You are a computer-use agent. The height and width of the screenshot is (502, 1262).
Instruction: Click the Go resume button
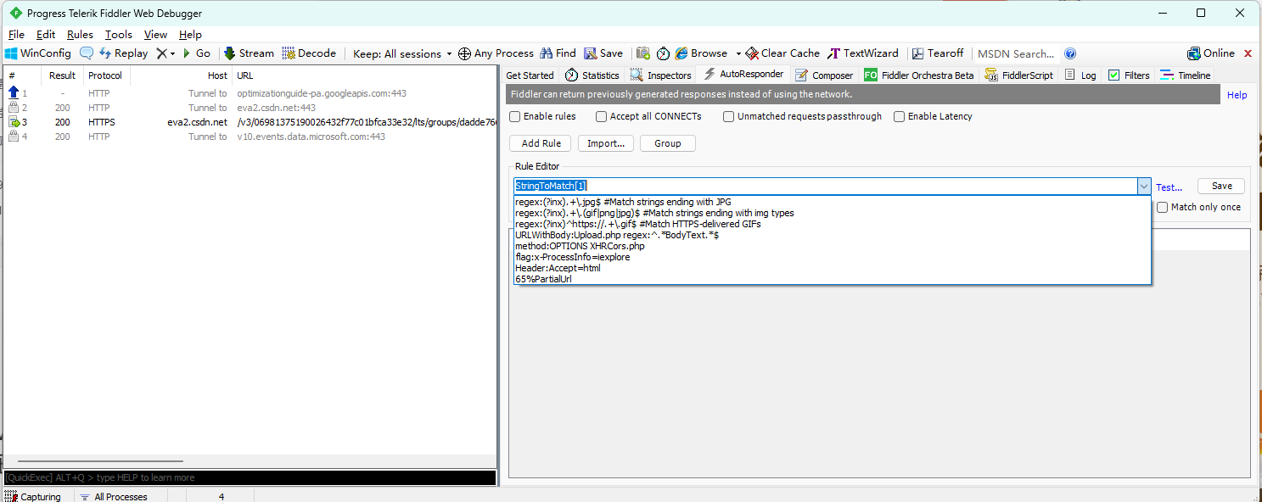(197, 53)
